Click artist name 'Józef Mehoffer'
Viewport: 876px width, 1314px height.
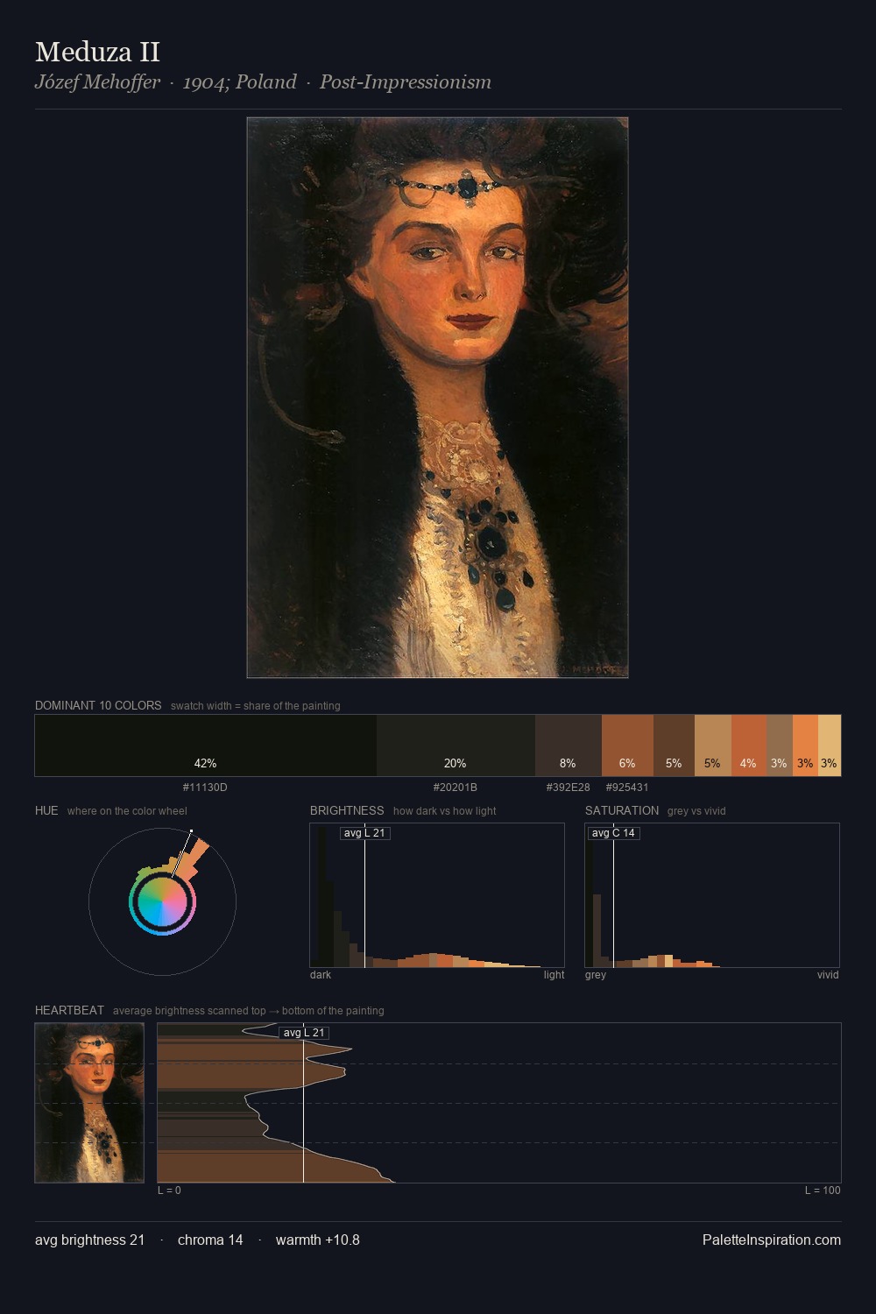97,82
